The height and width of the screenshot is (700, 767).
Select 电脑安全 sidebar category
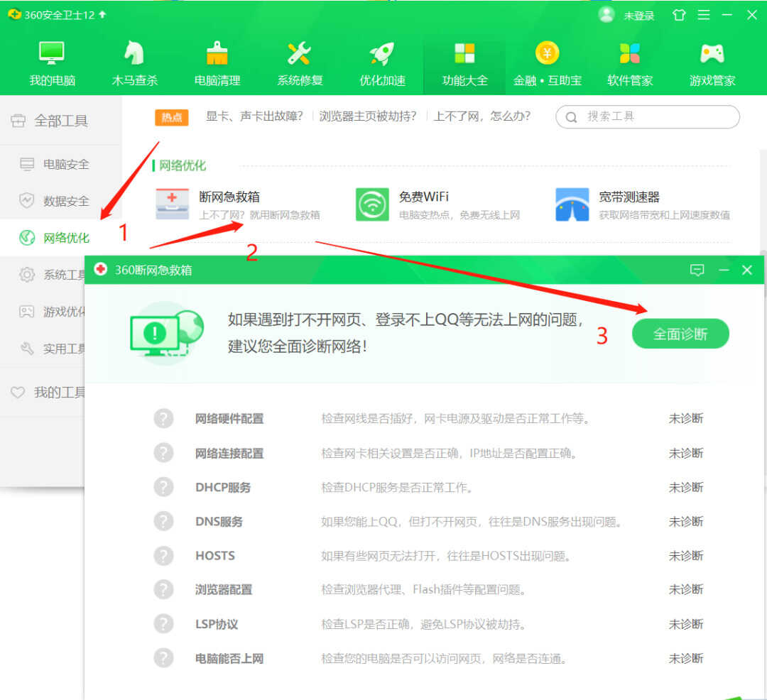(x=65, y=164)
